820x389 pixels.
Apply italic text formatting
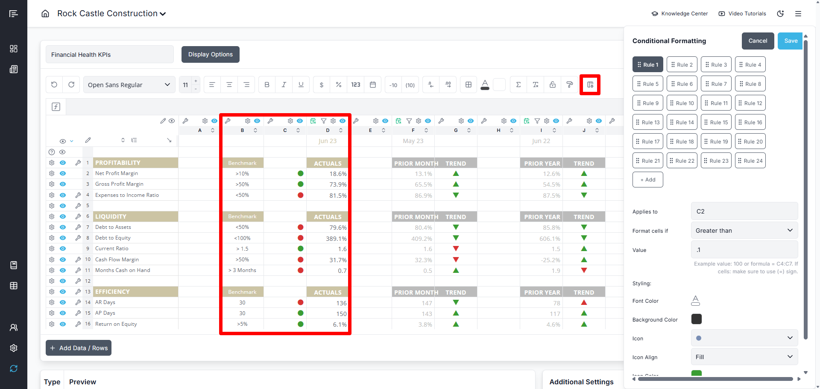(284, 85)
